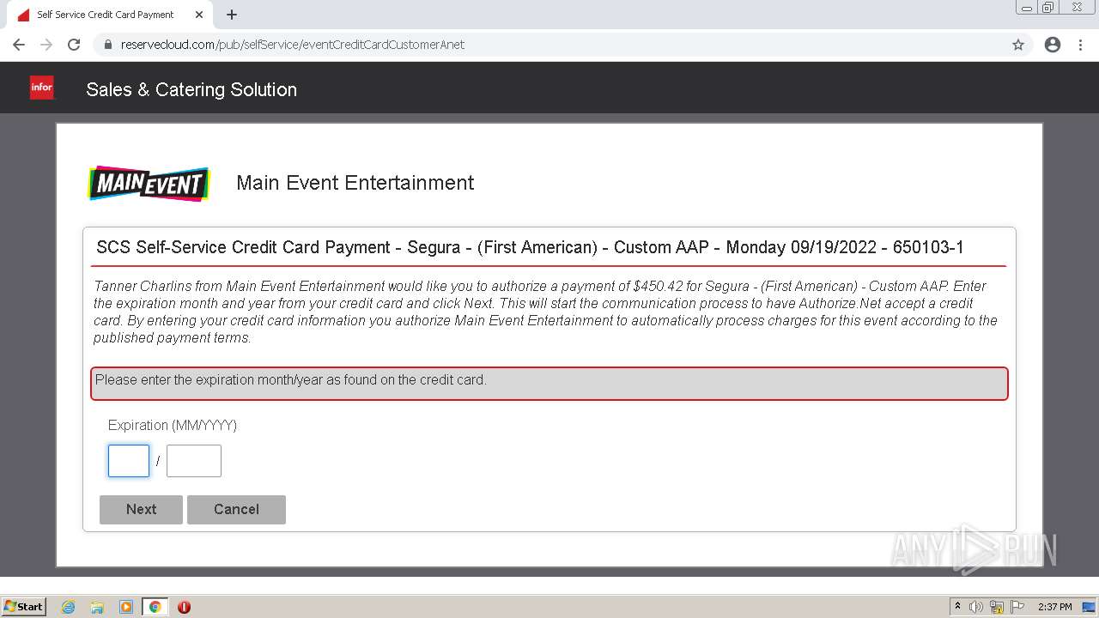Open the Windows Start menu

pyautogui.click(x=24, y=606)
